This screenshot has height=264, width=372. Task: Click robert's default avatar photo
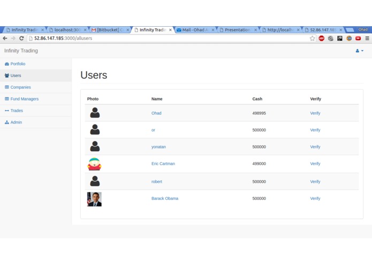[95, 181]
